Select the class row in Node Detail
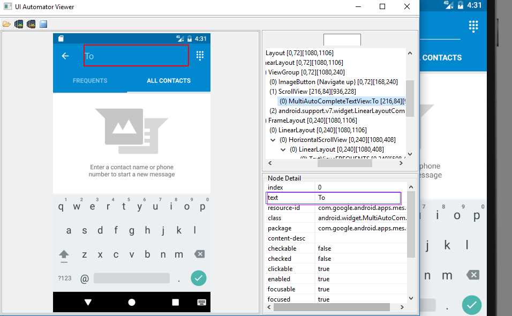 [336, 218]
